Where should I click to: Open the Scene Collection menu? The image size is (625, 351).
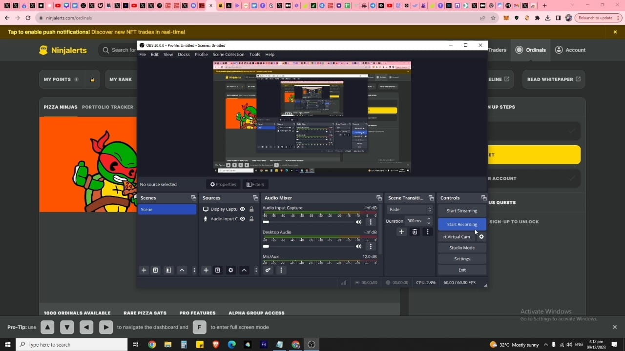pyautogui.click(x=229, y=55)
